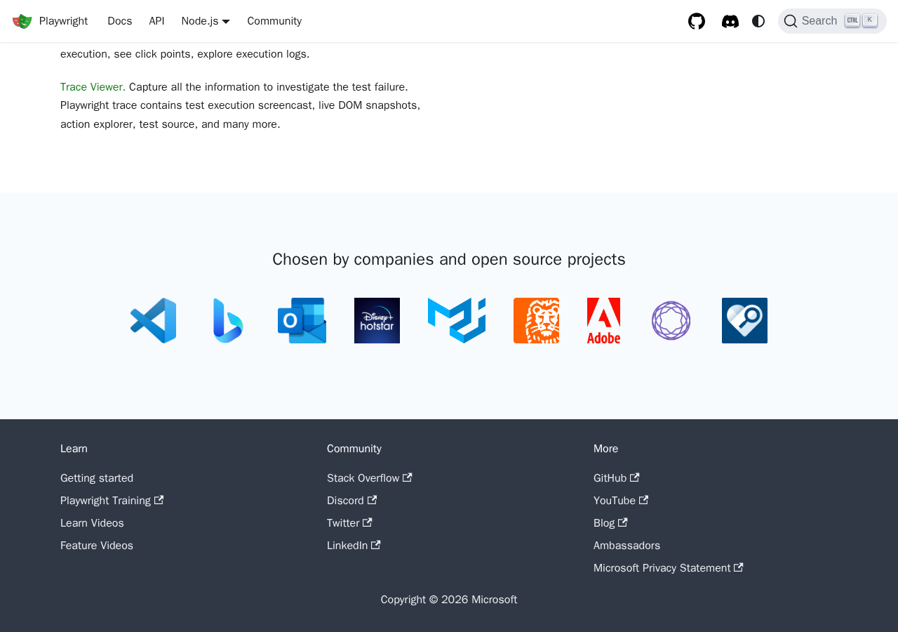Click in the Search box

[831, 21]
